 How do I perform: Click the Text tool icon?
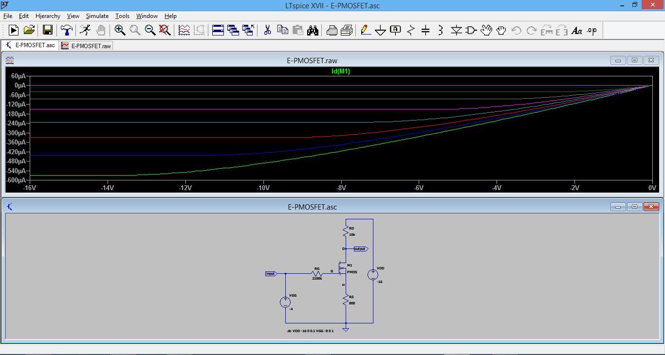coord(576,31)
